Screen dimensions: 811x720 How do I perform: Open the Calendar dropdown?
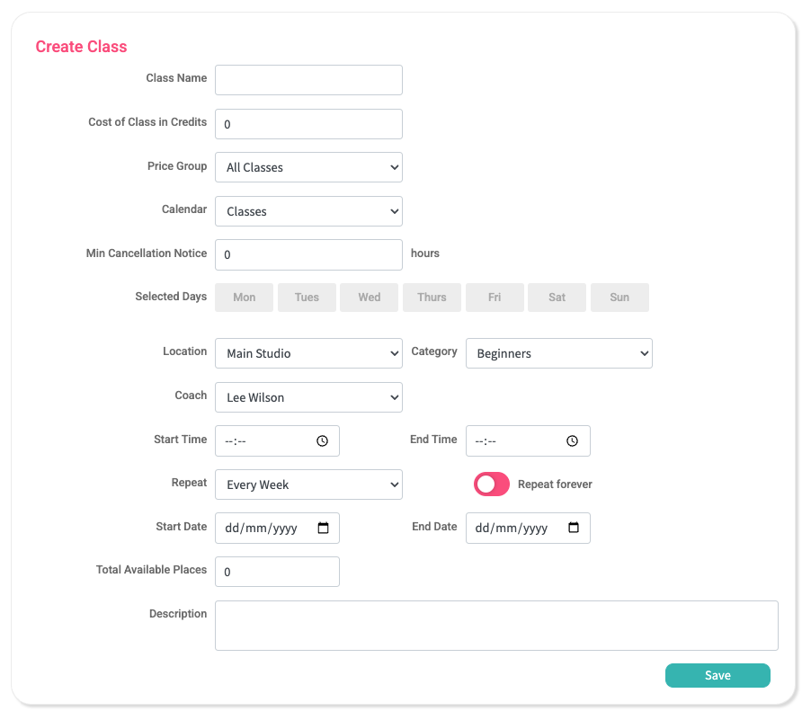click(308, 211)
